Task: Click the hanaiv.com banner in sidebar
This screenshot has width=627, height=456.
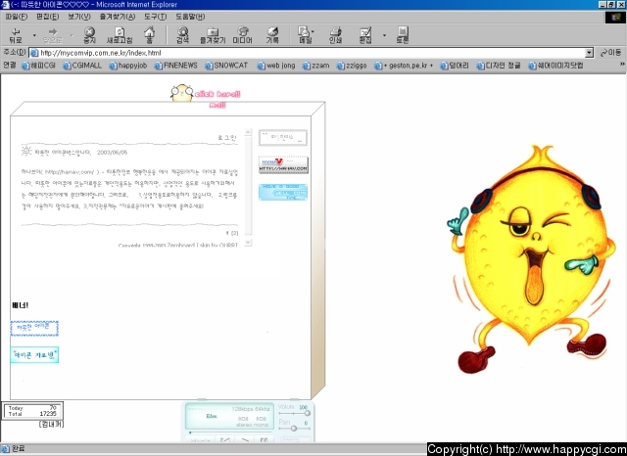Action: [283, 164]
